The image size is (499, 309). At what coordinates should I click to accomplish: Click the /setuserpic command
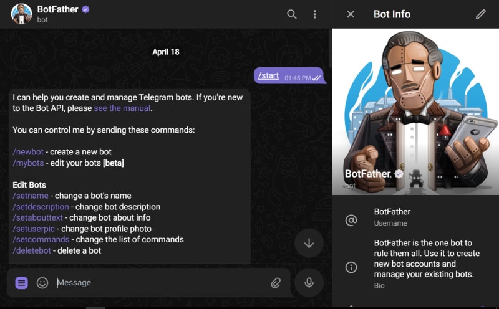coord(34,229)
